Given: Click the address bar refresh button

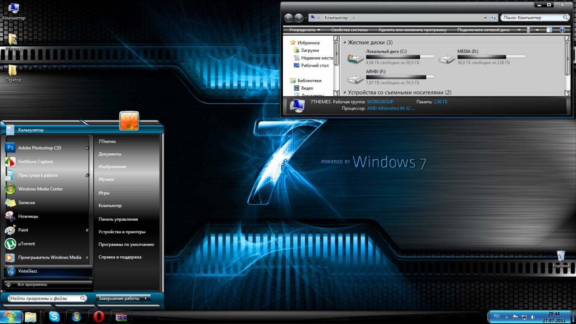Looking at the screenshot, I should coord(493,18).
